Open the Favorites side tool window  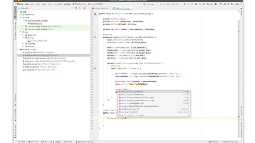15,115
